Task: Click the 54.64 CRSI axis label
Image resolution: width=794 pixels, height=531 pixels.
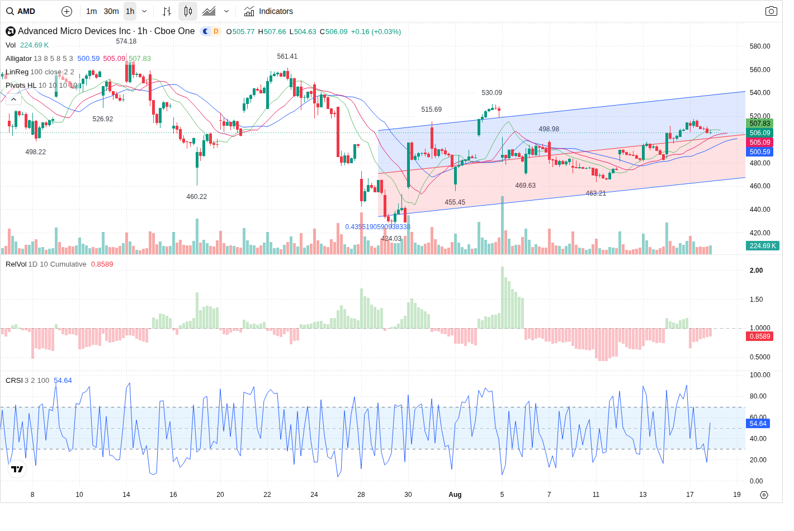Action: [758, 424]
